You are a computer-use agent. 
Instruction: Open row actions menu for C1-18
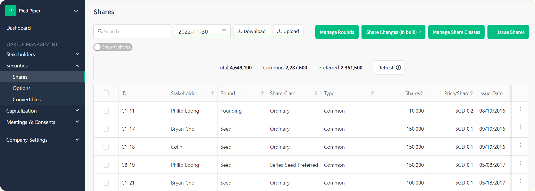pyautogui.click(x=520, y=145)
